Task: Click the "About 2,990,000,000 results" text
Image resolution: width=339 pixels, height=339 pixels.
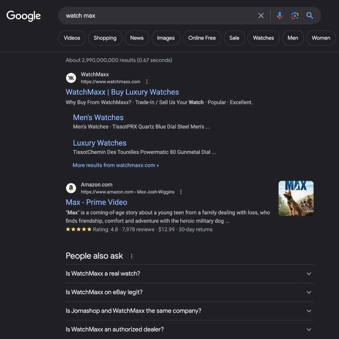Action: (119, 60)
